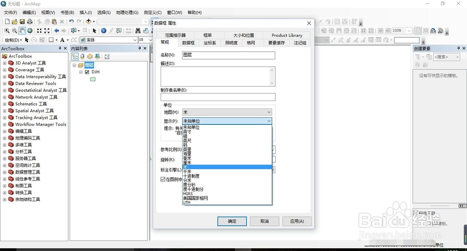Click the Full Extent globe icon
Viewport: 467px width, 251px height.
(x=30, y=31)
